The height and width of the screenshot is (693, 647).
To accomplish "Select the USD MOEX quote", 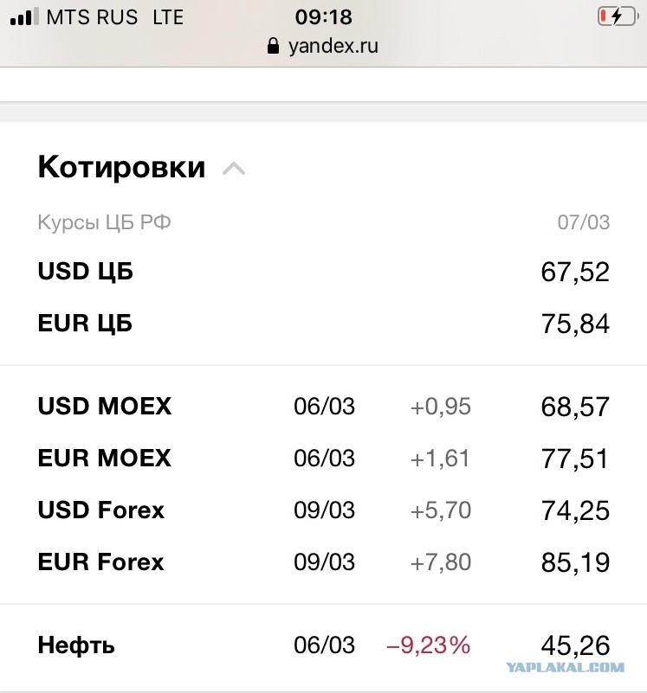I will point(324,406).
